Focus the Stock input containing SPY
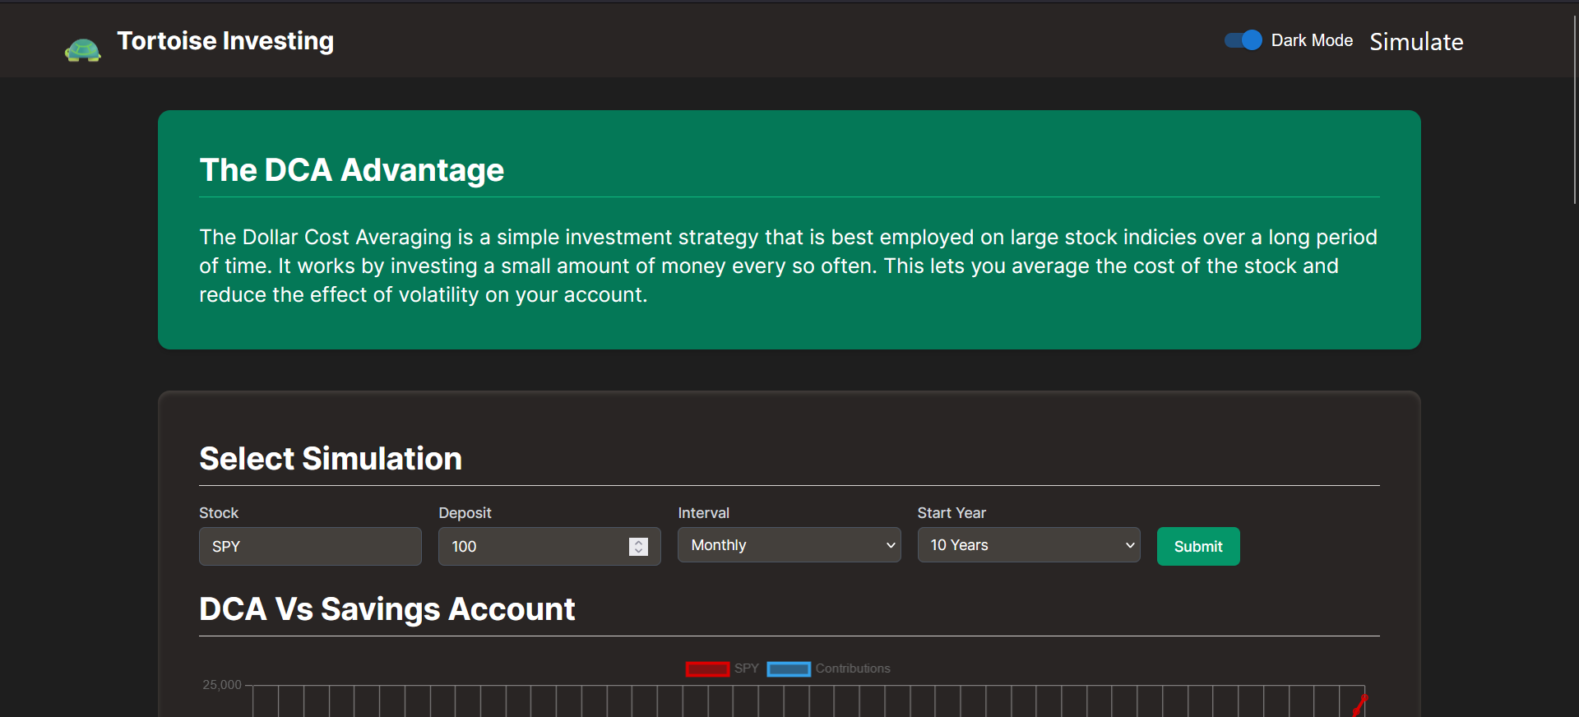 (310, 547)
